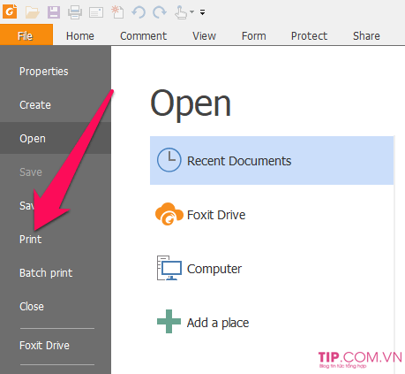The height and width of the screenshot is (374, 405).
Task: Print using the printer toolbar icon
Action: [x=75, y=12]
